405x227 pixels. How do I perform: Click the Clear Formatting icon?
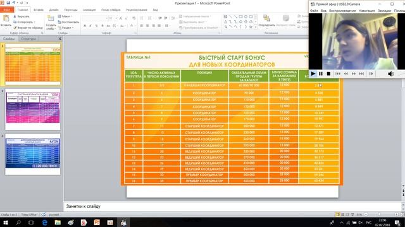(x=134, y=18)
